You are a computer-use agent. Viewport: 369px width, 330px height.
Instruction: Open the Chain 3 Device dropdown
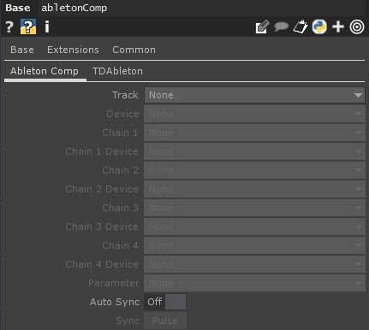pyautogui.click(x=254, y=227)
